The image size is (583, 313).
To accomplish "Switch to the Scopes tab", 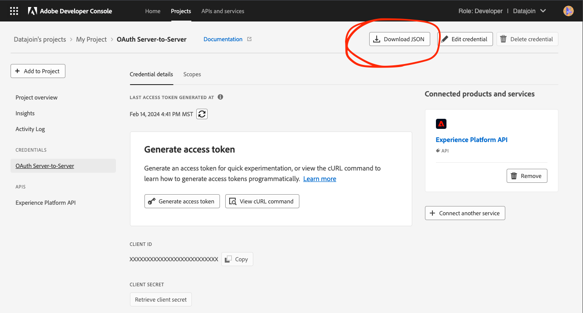I will [192, 74].
